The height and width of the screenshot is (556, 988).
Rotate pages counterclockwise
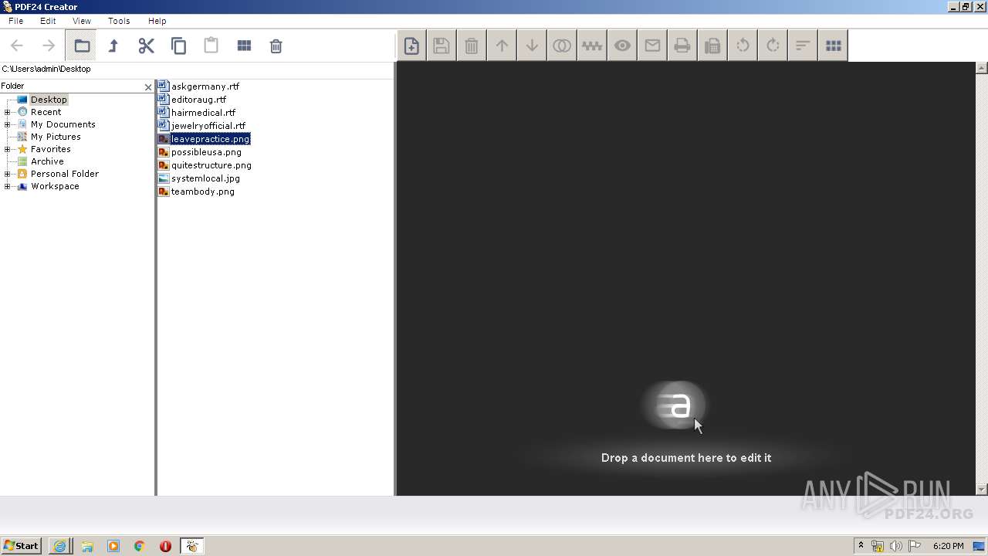point(743,46)
